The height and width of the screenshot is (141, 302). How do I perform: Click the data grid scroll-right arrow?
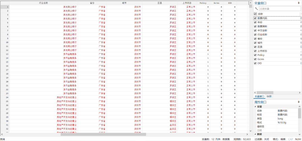click(247, 134)
